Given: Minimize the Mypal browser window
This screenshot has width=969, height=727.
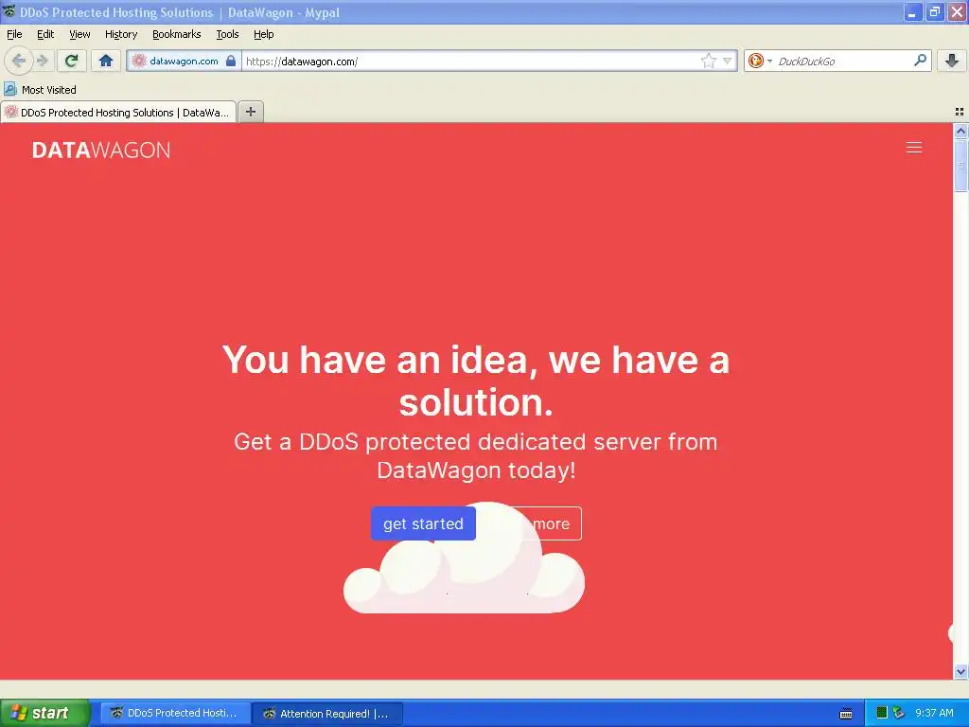Looking at the screenshot, I should click(913, 12).
